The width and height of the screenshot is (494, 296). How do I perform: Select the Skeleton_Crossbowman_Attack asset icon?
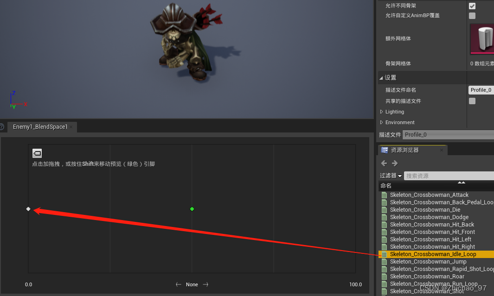[x=384, y=195]
